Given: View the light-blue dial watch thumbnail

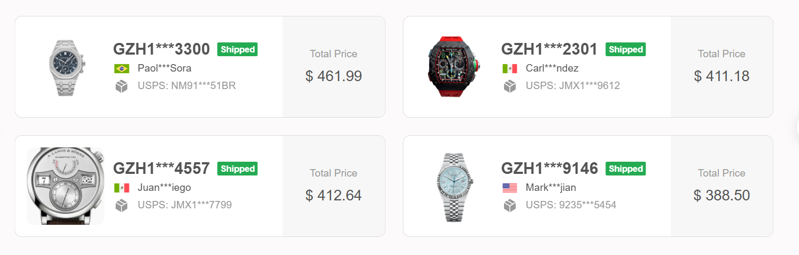Looking at the screenshot, I should pyautogui.click(x=454, y=187).
